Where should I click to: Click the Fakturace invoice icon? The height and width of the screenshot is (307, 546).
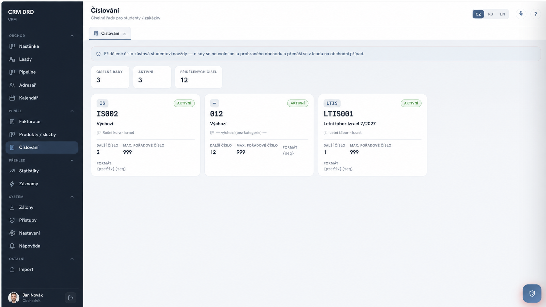click(x=12, y=122)
